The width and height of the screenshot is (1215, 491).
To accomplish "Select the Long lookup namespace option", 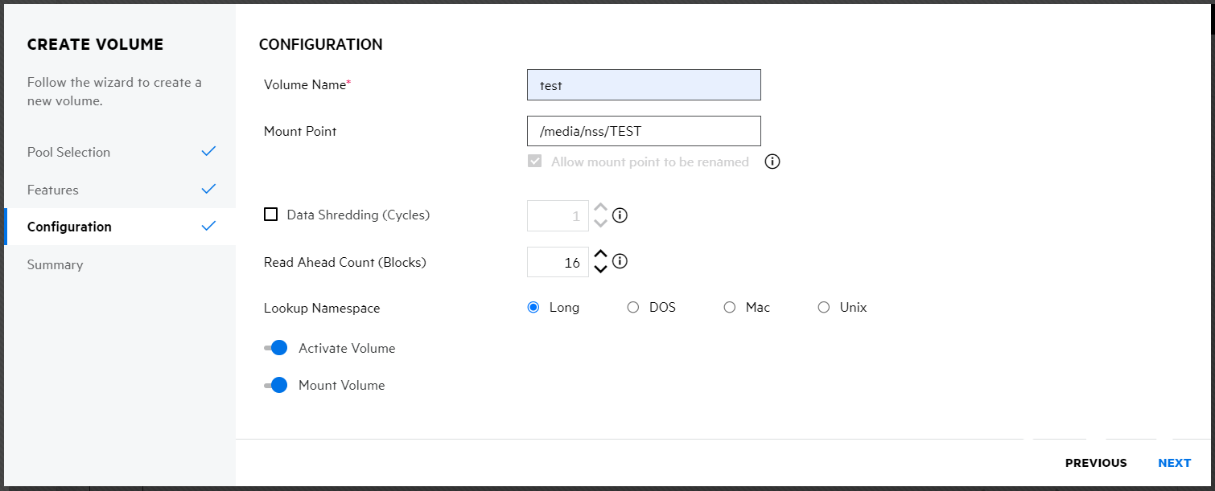I will [533, 307].
